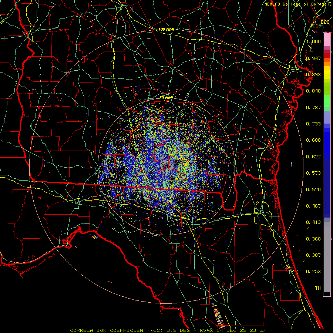
Task: Click the gray lower segment of color scale
Action: pyautogui.click(x=327, y=257)
